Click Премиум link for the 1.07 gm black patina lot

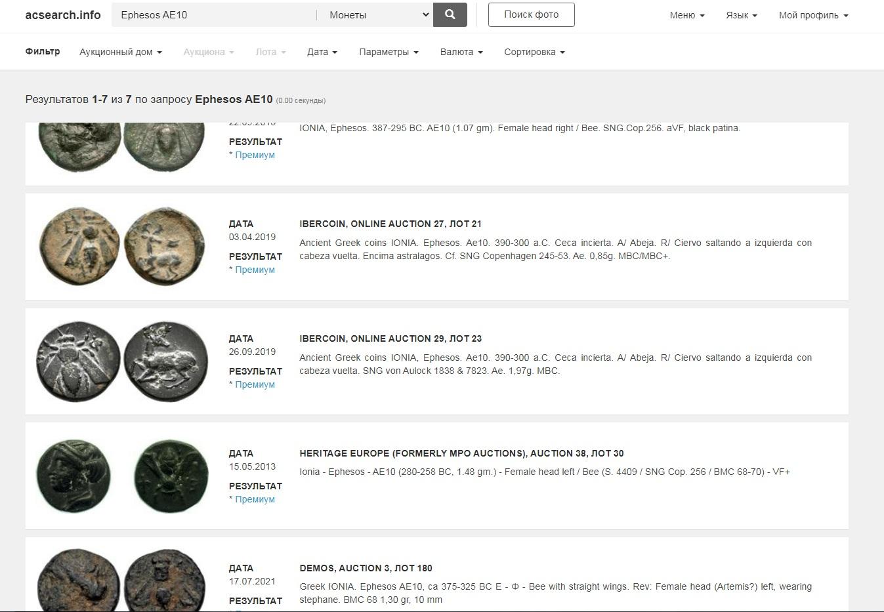(255, 155)
